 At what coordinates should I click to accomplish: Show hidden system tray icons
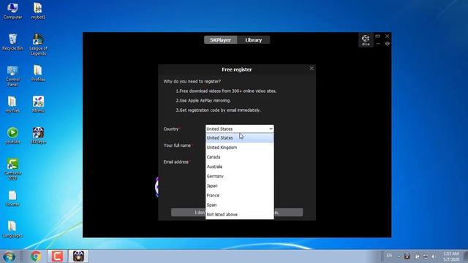click(x=399, y=256)
